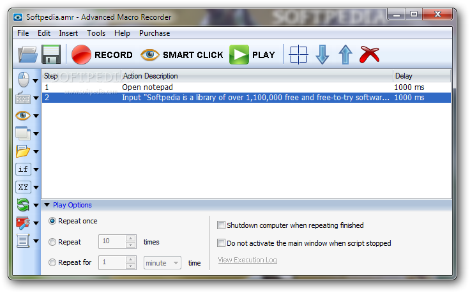470x293 pixels.
Task: Click the red toolbox sidebar icon
Action: click(23, 223)
